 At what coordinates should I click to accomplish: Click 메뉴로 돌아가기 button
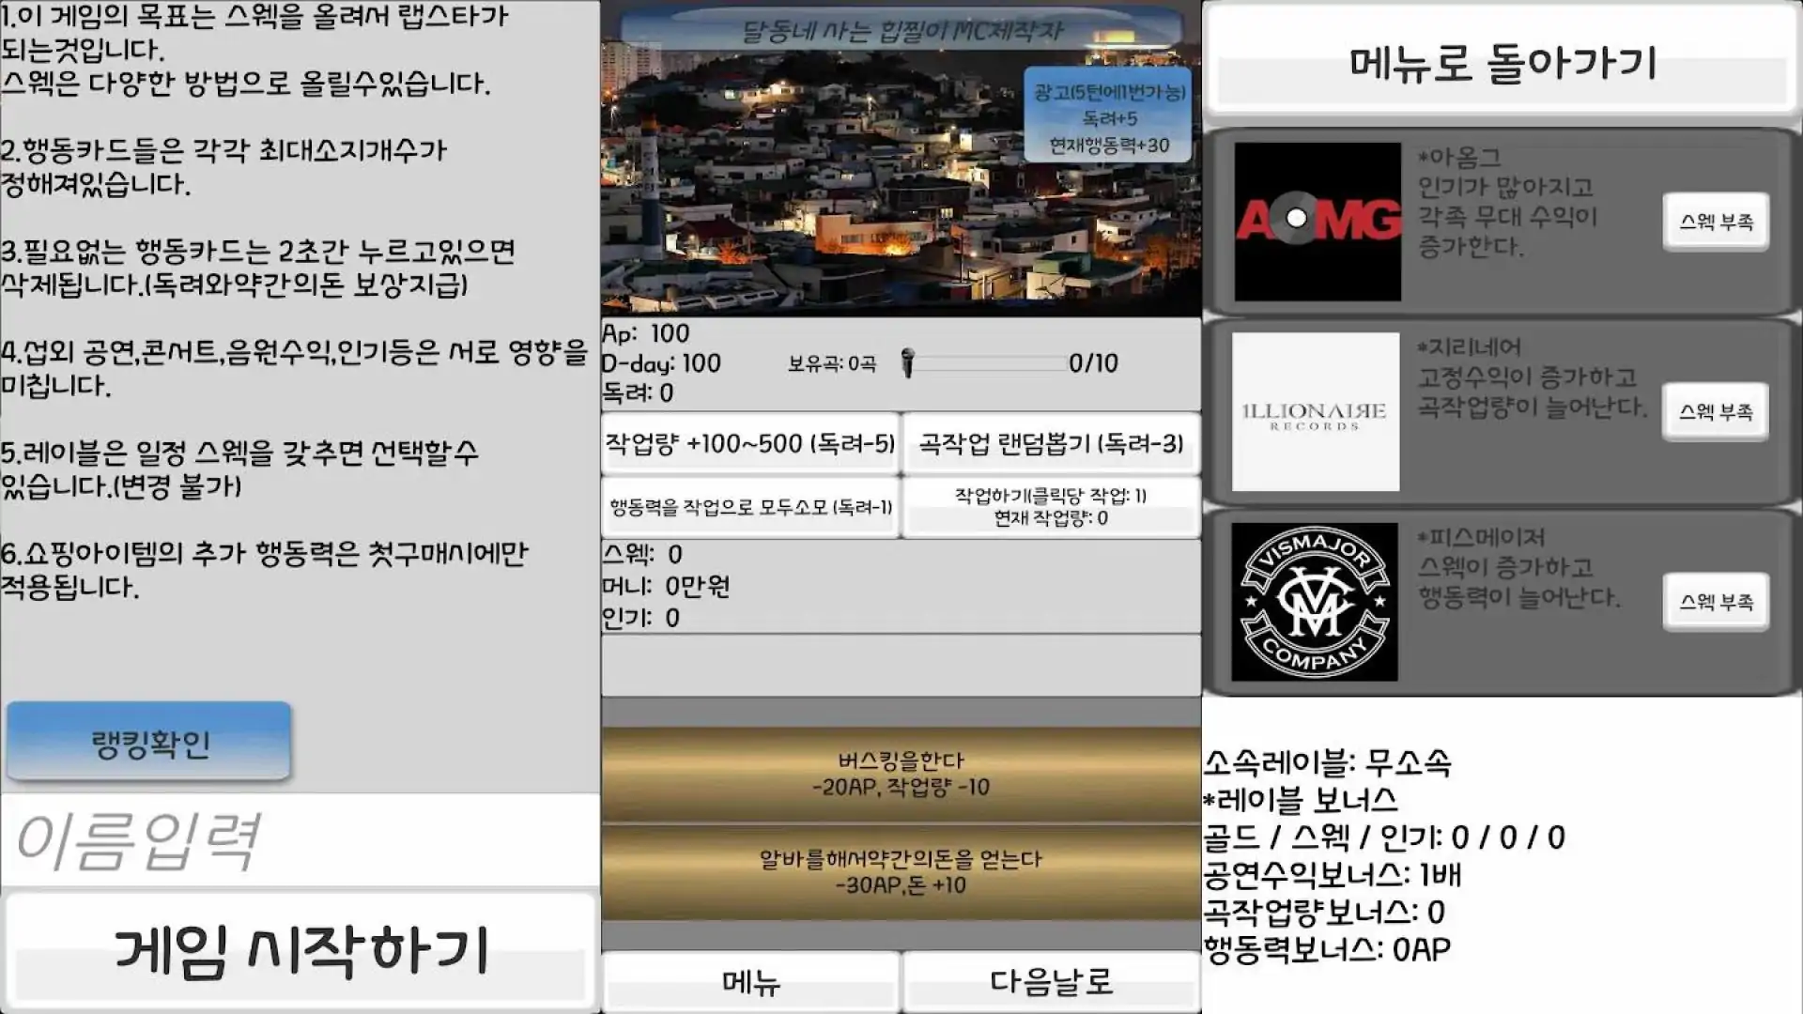[x=1502, y=64]
